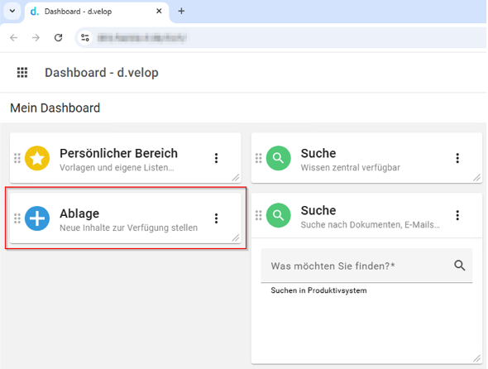Click green search icon of top Suche widget
This screenshot has height=369, width=488.
tap(278, 158)
